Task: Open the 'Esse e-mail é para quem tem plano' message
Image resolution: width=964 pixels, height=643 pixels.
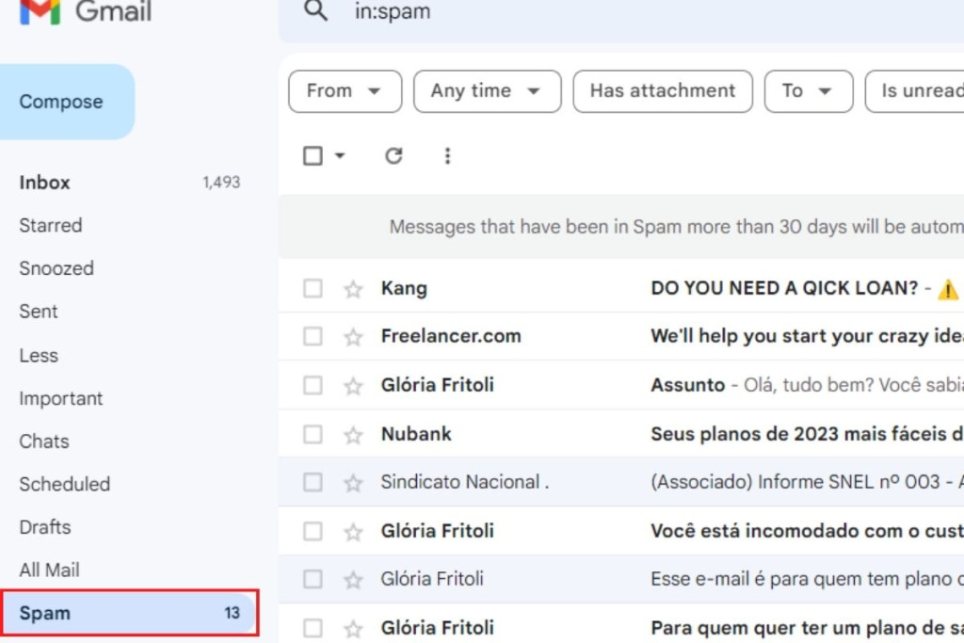Action: [621, 578]
